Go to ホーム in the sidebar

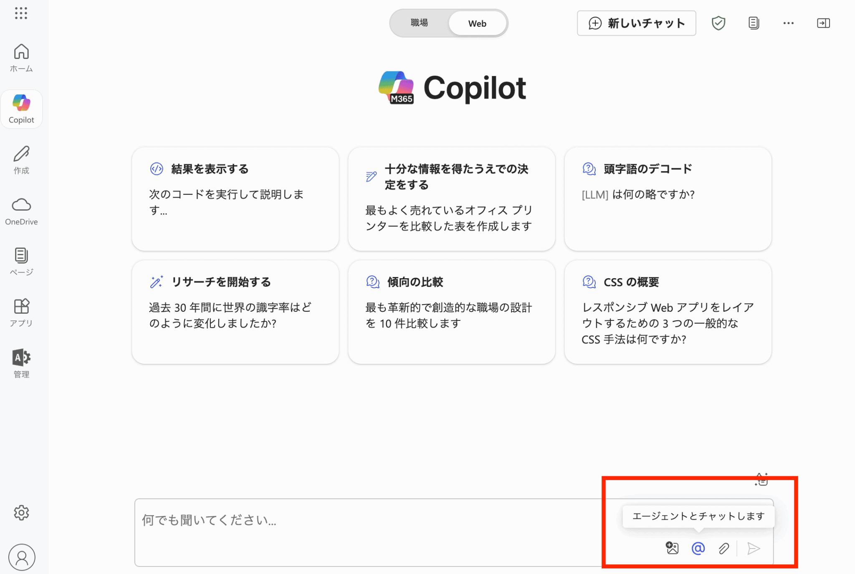21,58
